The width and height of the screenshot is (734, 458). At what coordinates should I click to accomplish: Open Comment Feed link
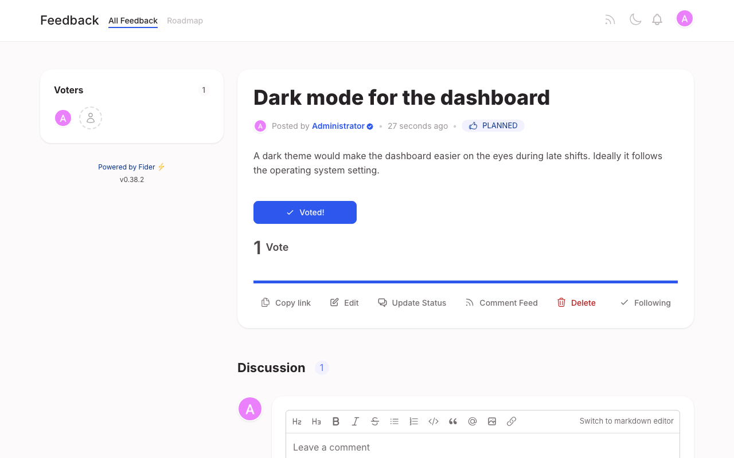[501, 303]
